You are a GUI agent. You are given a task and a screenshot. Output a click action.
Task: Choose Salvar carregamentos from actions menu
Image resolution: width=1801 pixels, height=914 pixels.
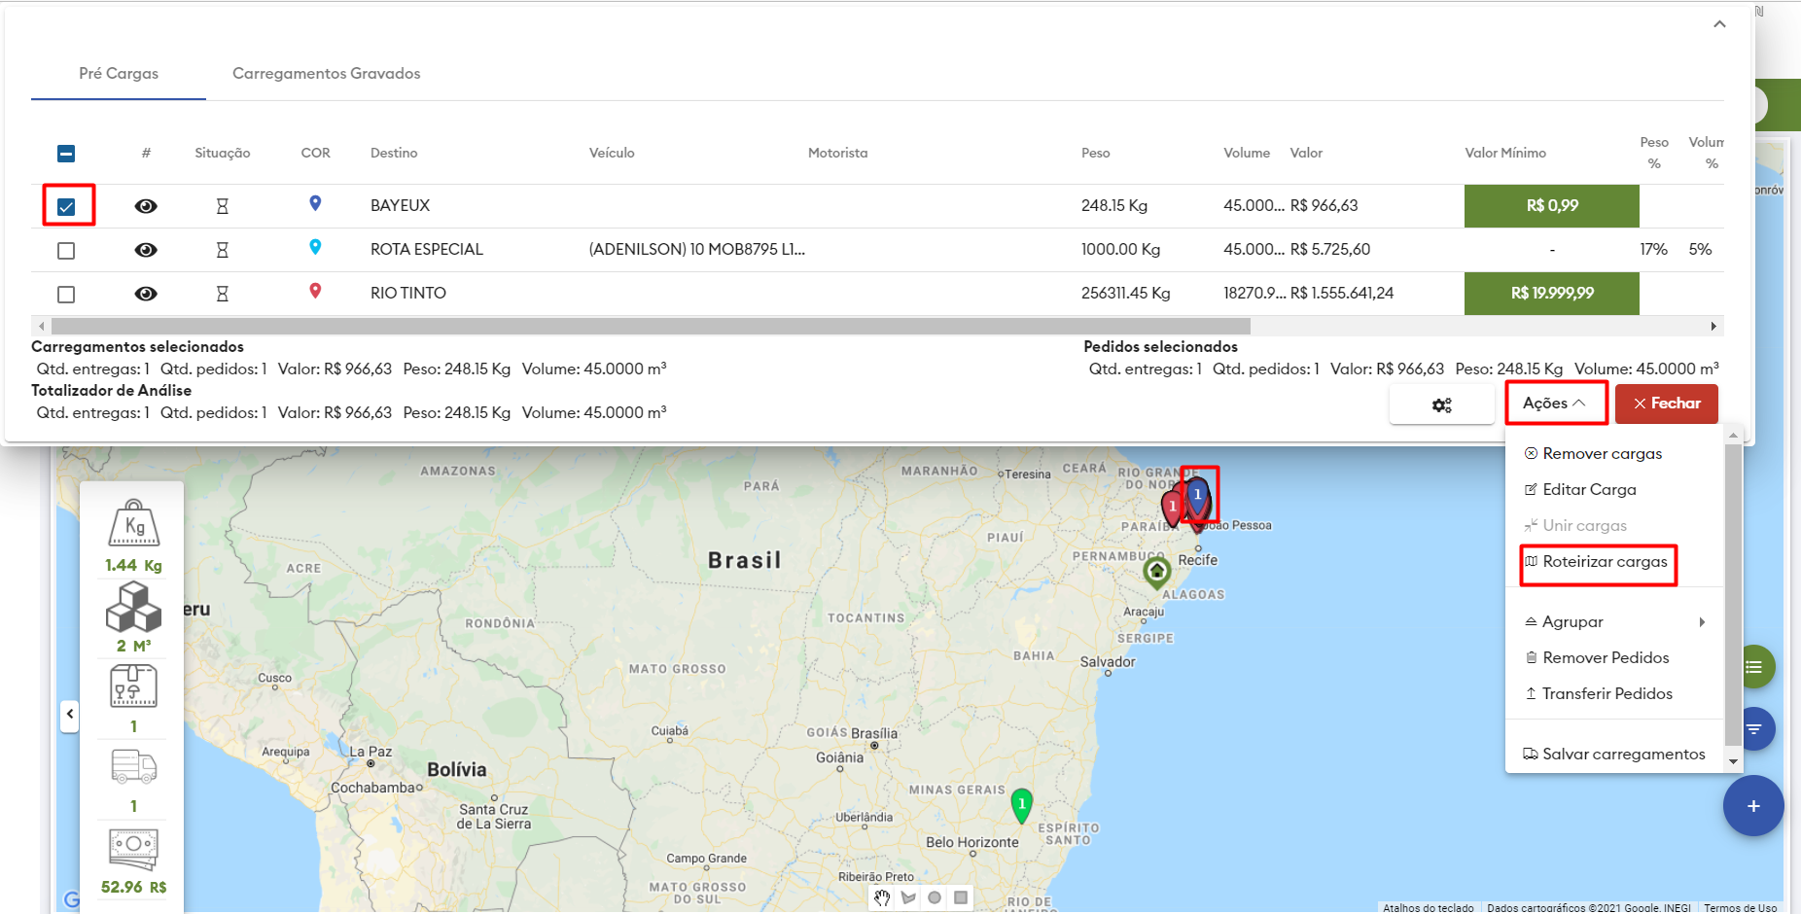(1614, 755)
